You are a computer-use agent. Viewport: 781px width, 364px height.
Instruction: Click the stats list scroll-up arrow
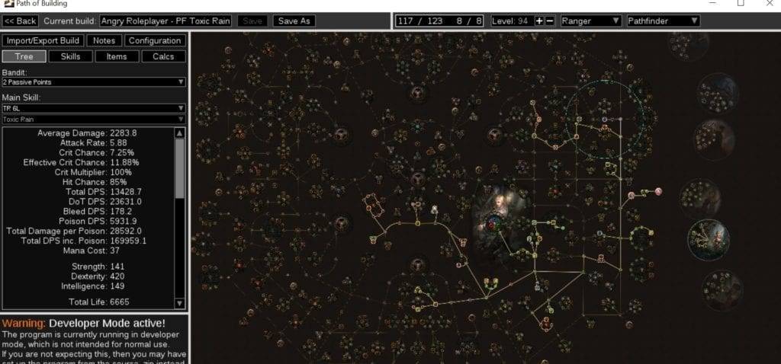click(x=180, y=133)
